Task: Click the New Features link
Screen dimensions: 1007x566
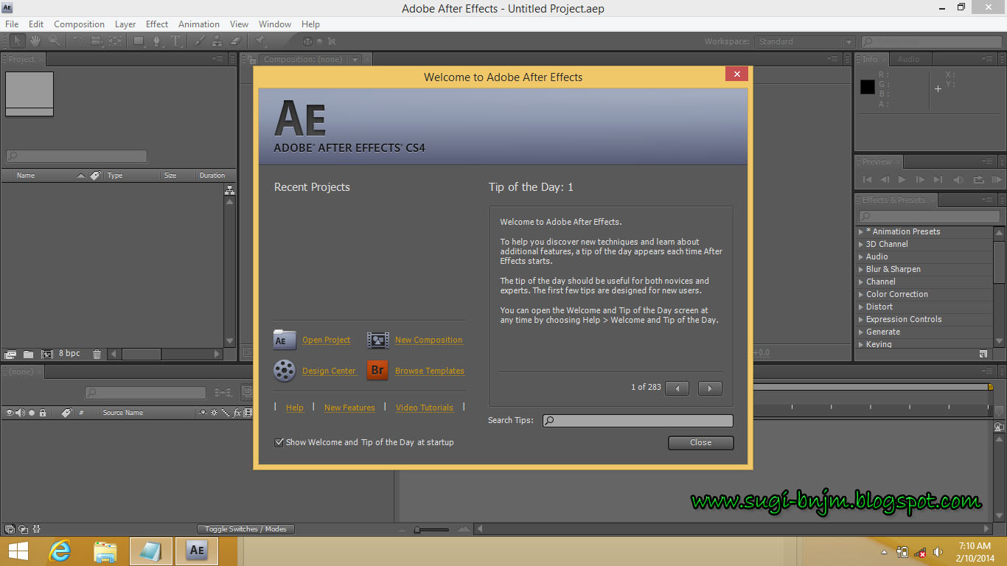Action: point(349,408)
